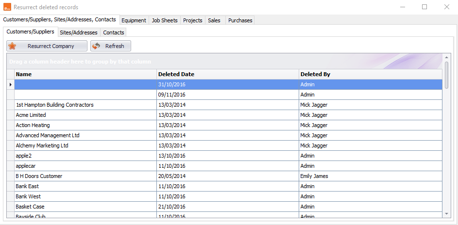This screenshot has width=458, height=225.
Task: Select the Action Heating record
Action: 224,125
